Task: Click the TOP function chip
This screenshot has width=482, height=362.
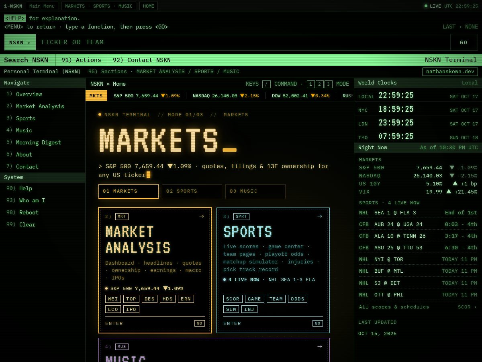Action: point(131,299)
